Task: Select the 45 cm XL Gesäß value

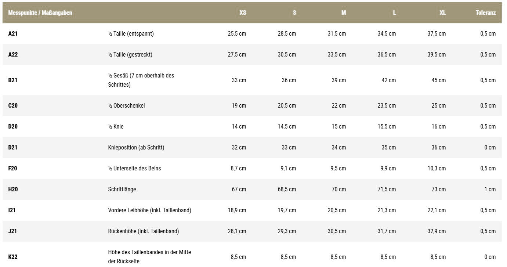Action: (438, 80)
